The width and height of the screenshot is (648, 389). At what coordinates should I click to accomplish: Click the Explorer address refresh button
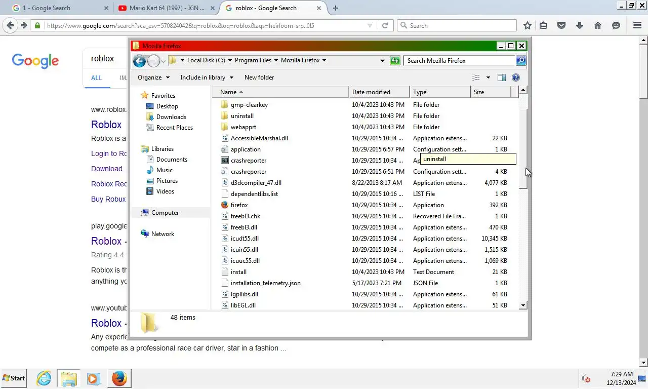pos(395,60)
